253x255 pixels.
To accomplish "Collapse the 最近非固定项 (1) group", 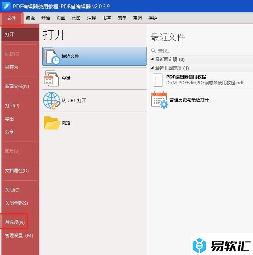I will pyautogui.click(x=152, y=68).
